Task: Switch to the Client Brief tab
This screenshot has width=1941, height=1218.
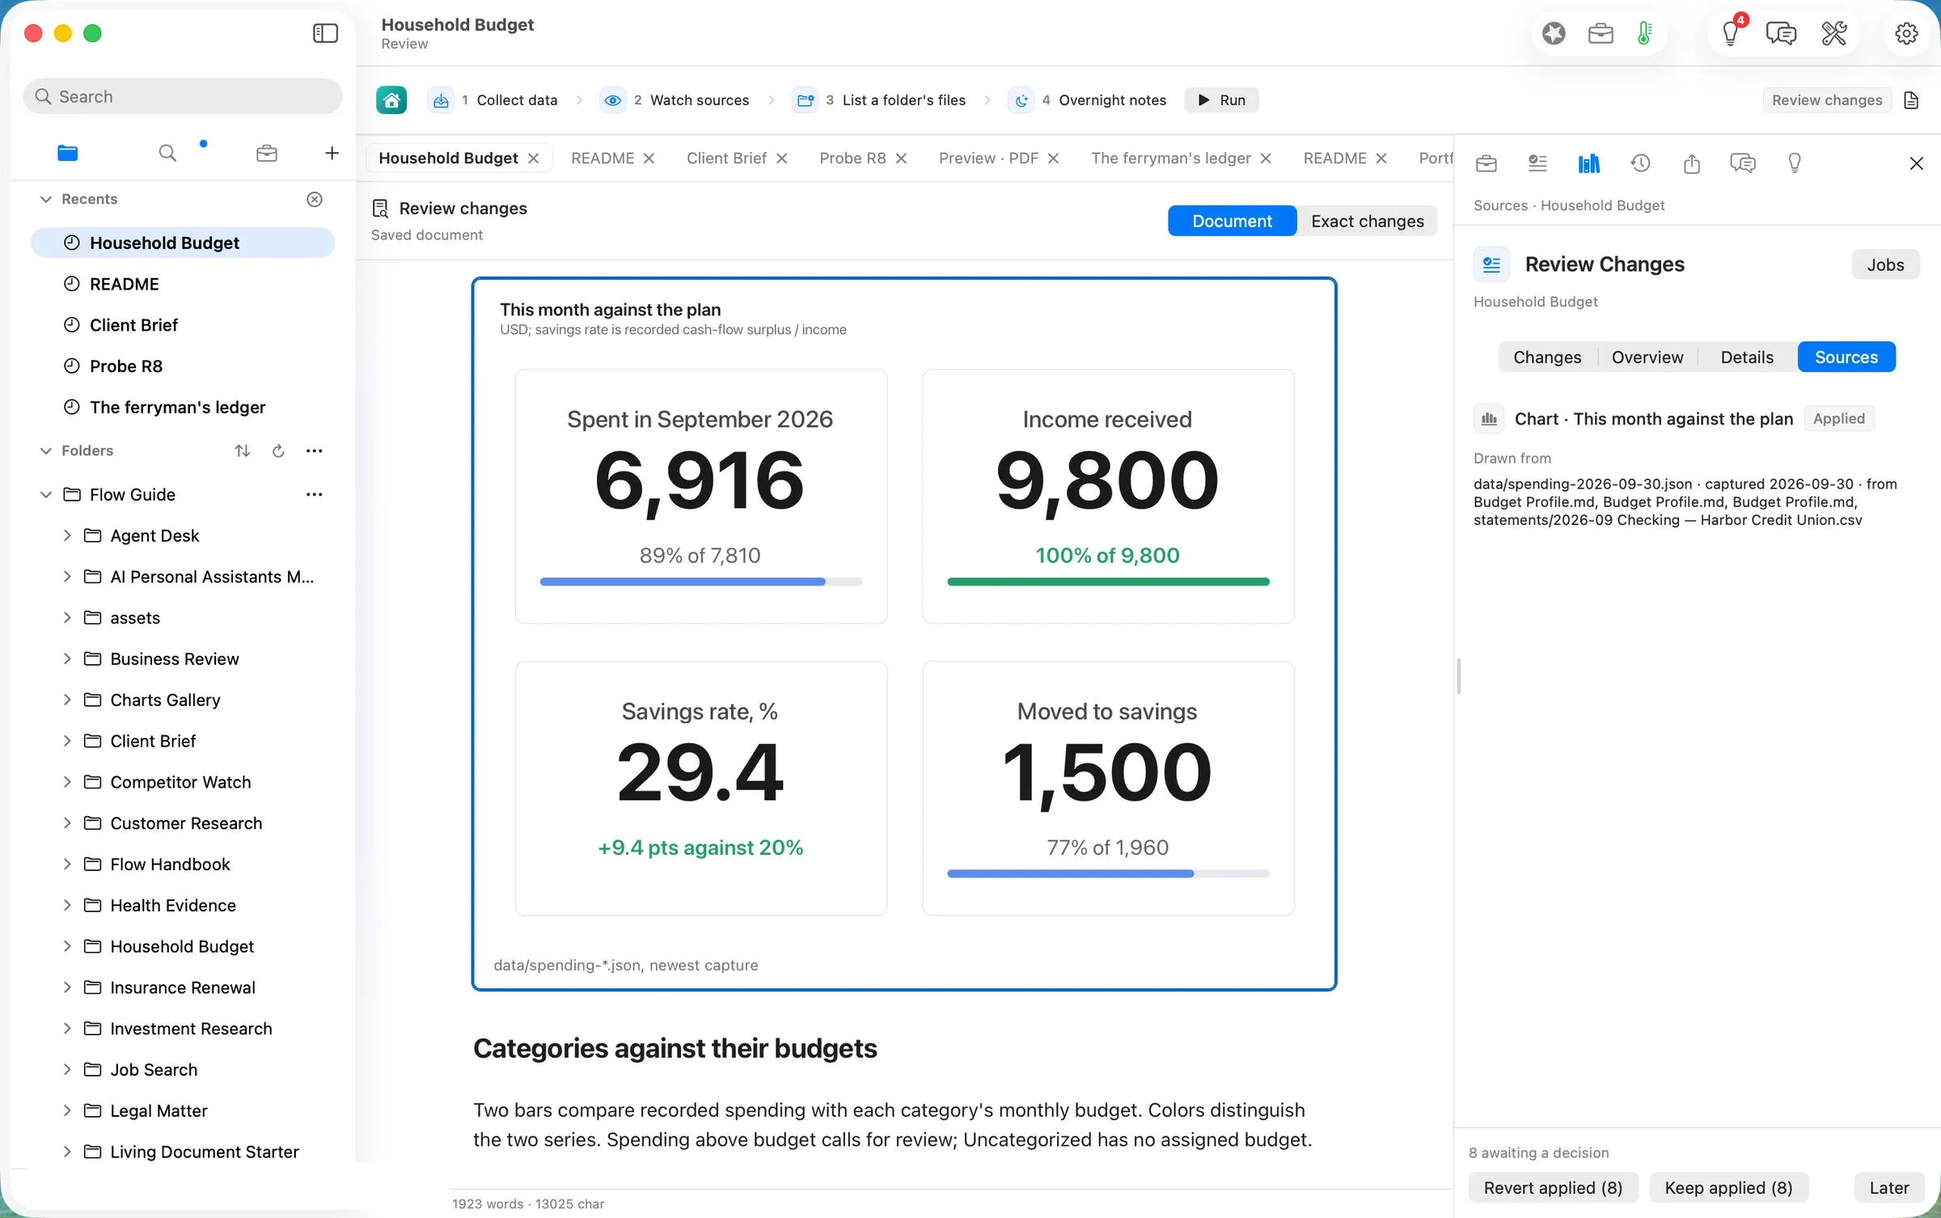Action: coord(726,158)
